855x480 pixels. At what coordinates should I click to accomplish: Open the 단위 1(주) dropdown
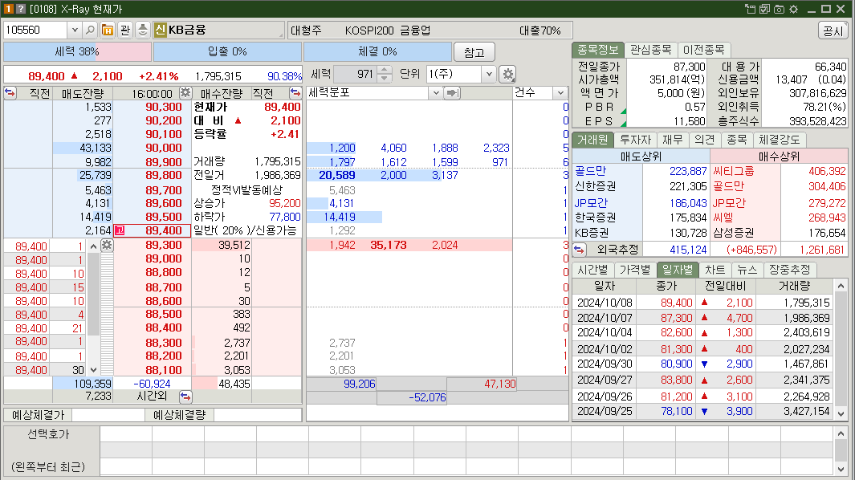tap(489, 74)
